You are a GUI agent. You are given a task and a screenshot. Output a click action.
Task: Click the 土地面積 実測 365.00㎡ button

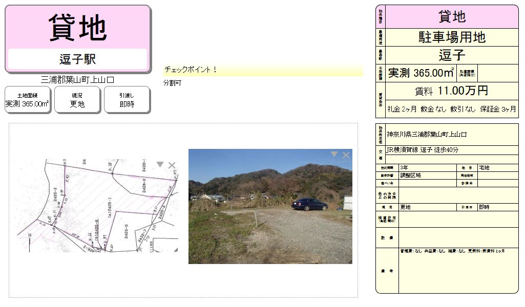27,100
